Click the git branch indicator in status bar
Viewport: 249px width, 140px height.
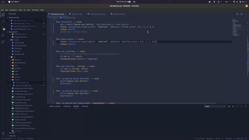pos(7,138)
